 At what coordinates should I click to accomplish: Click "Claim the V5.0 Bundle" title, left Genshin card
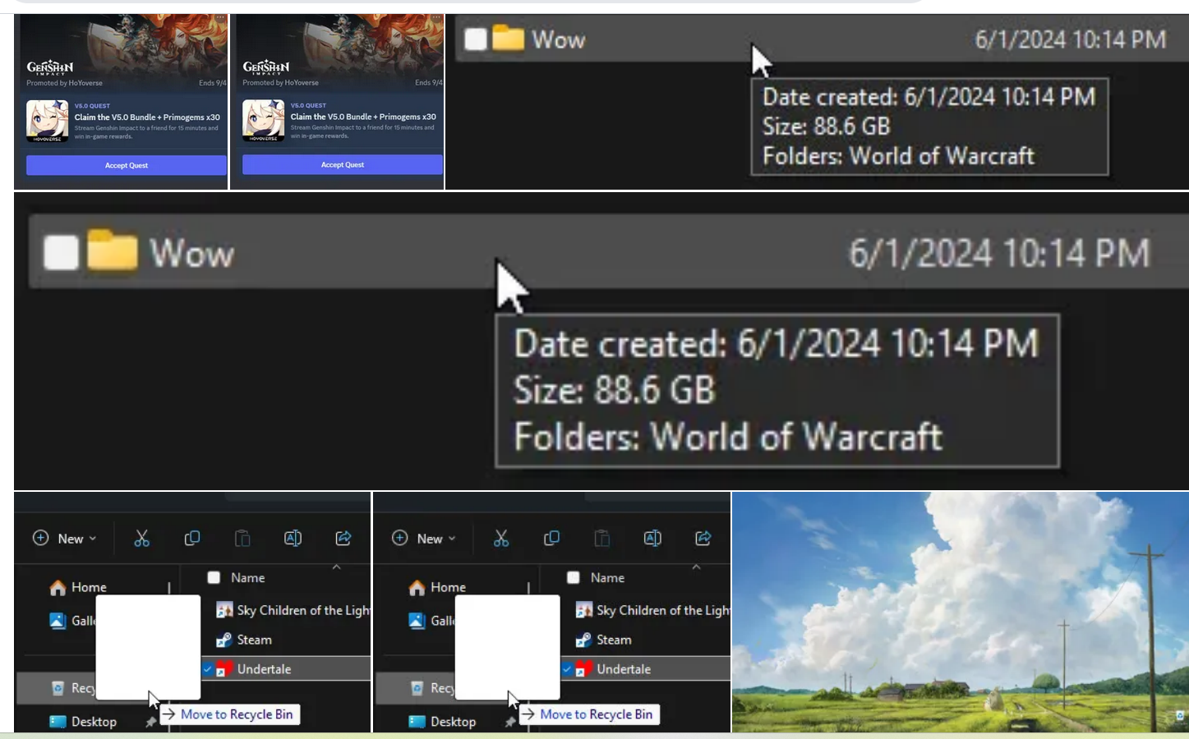[147, 117]
